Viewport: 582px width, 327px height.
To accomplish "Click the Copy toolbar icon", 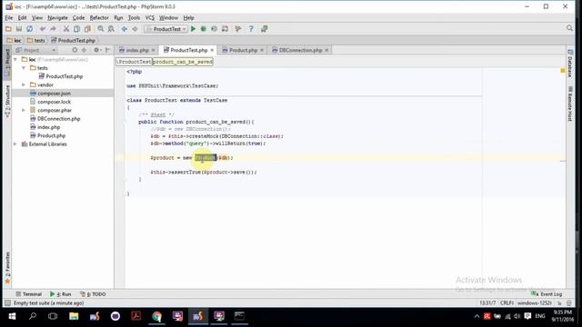I will [76, 29].
